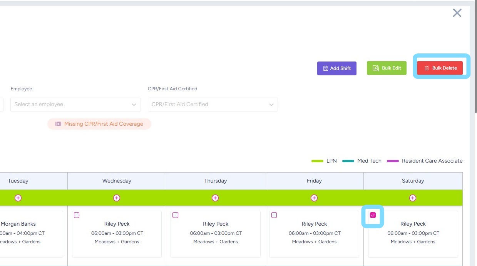This screenshot has width=477, height=266.
Task: Add a shift with Tuesday's plus icon
Action: 18,198
